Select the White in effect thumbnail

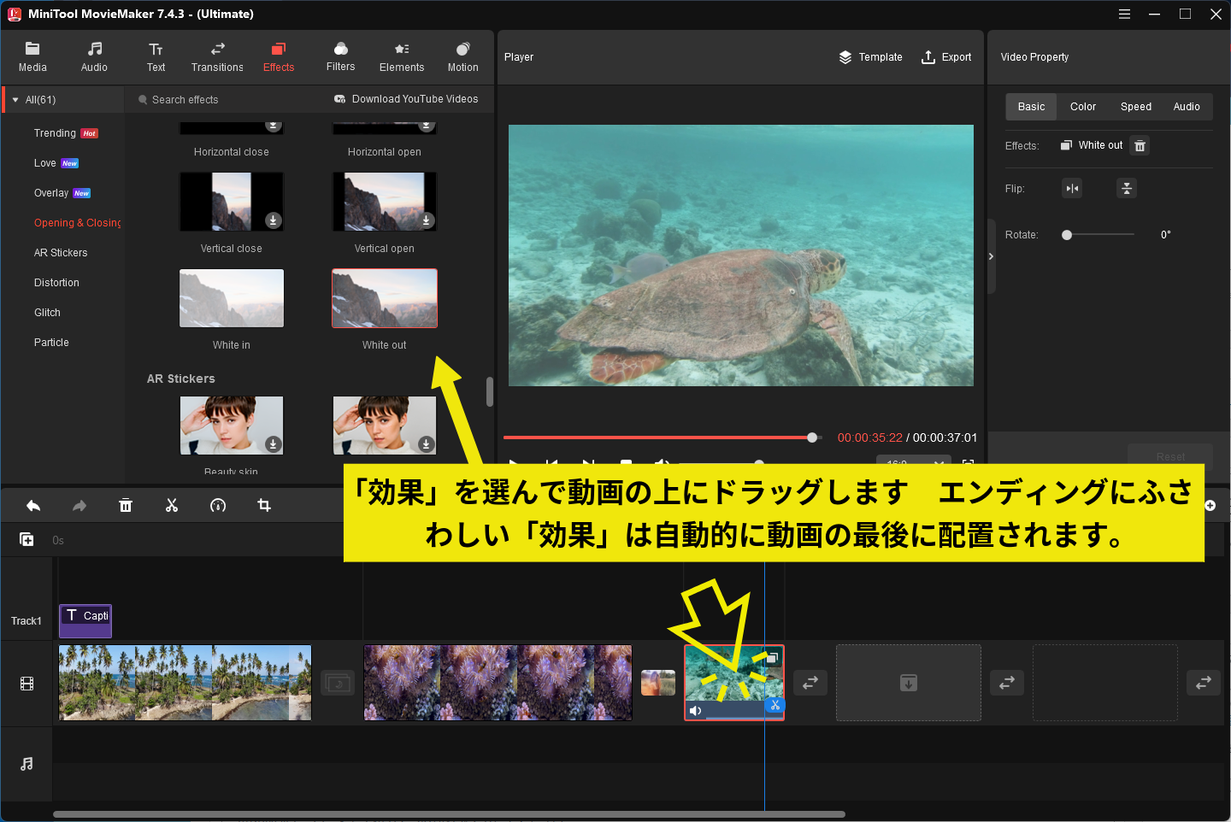(232, 298)
